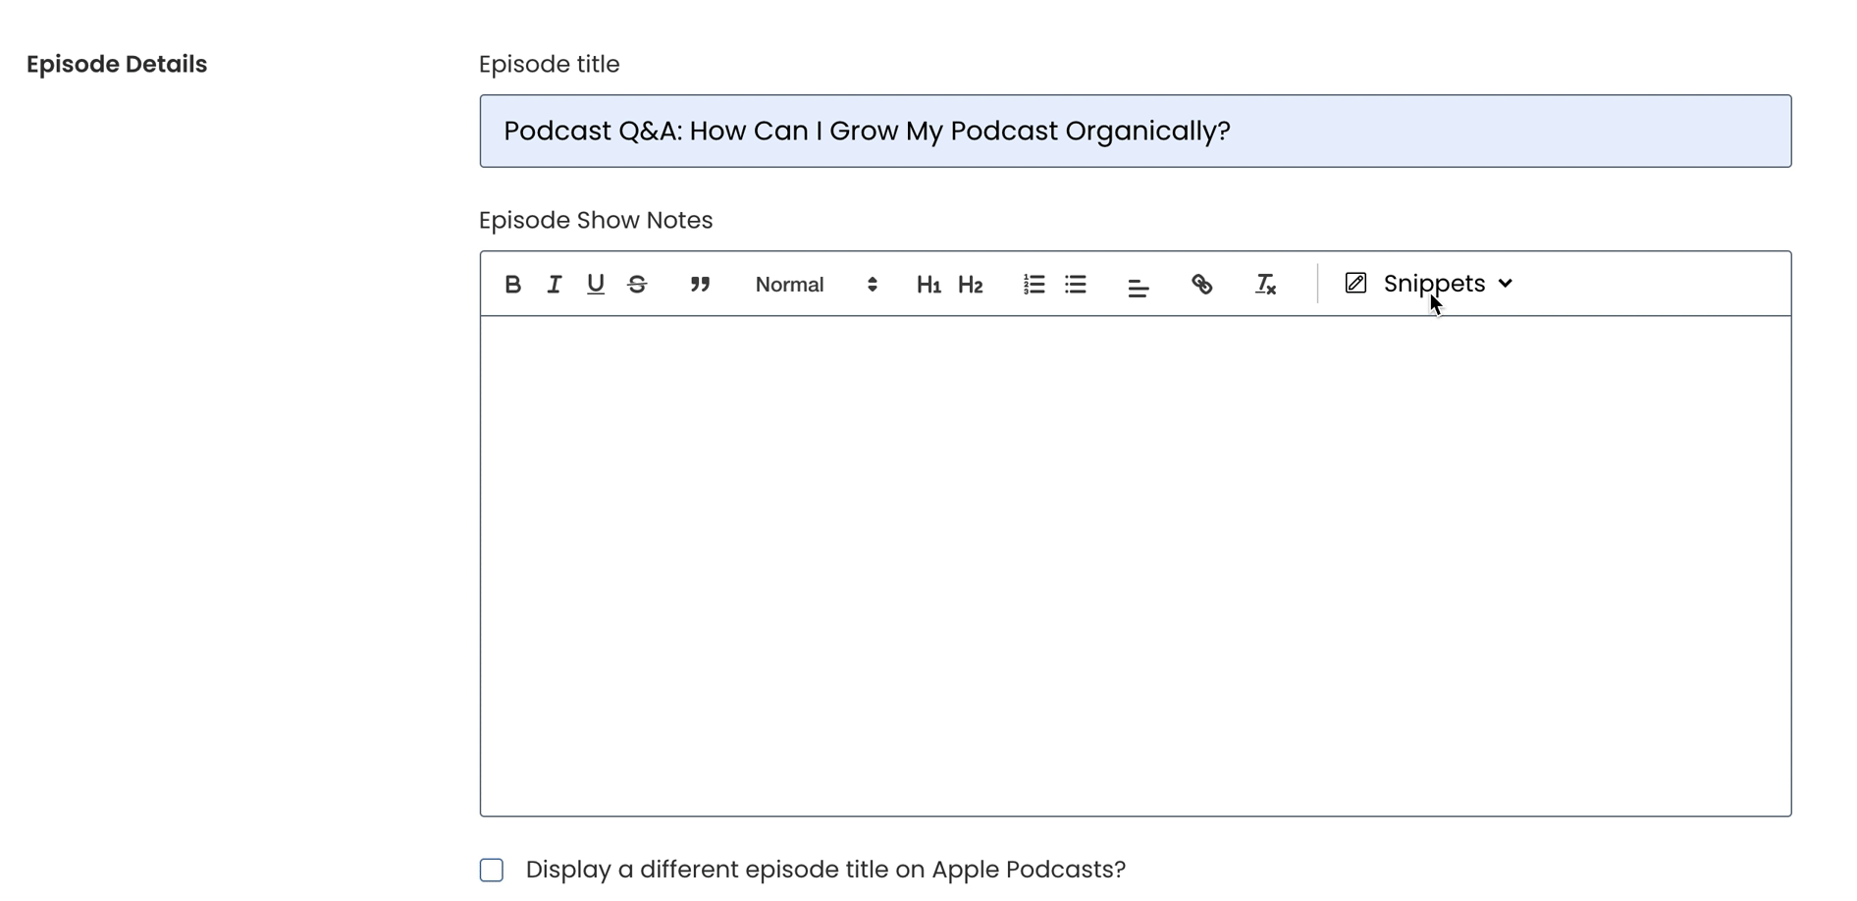Insert a numbered list
Image resolution: width=1857 pixels, height=901 pixels.
click(1034, 285)
